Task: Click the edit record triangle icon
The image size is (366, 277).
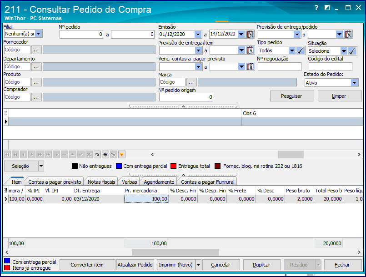Action: point(73,154)
